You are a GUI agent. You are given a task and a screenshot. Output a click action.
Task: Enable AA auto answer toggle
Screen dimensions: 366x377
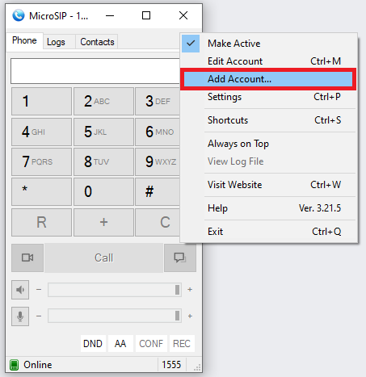pyautogui.click(x=120, y=344)
